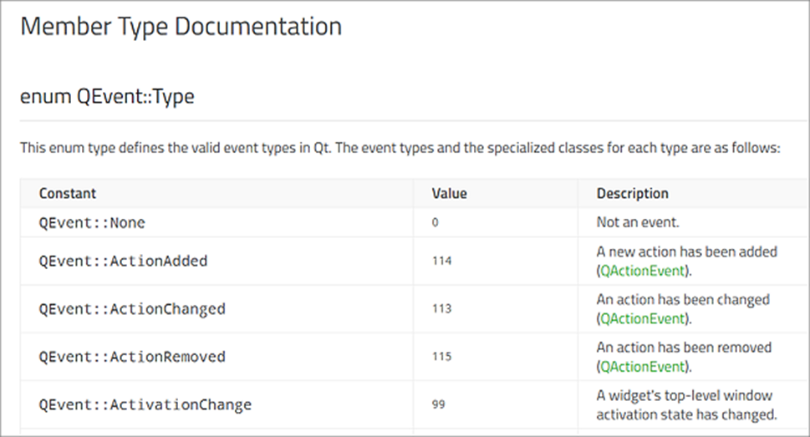Click the value 114 cell

(x=441, y=261)
